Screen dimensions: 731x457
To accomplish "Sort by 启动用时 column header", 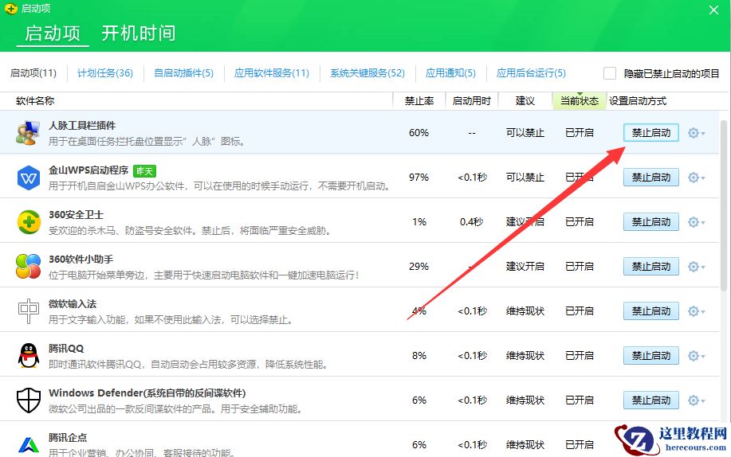I will tap(471, 100).
